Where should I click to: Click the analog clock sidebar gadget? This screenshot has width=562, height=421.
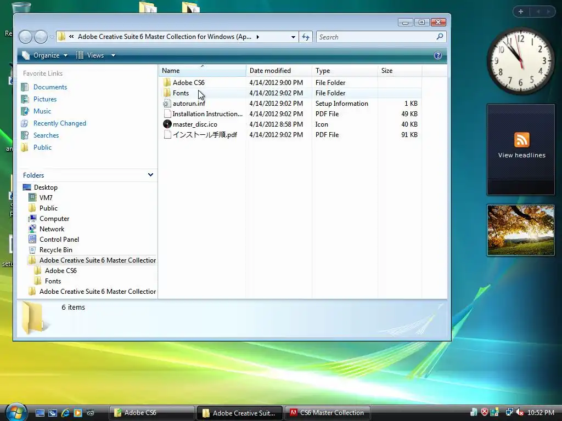(x=521, y=62)
